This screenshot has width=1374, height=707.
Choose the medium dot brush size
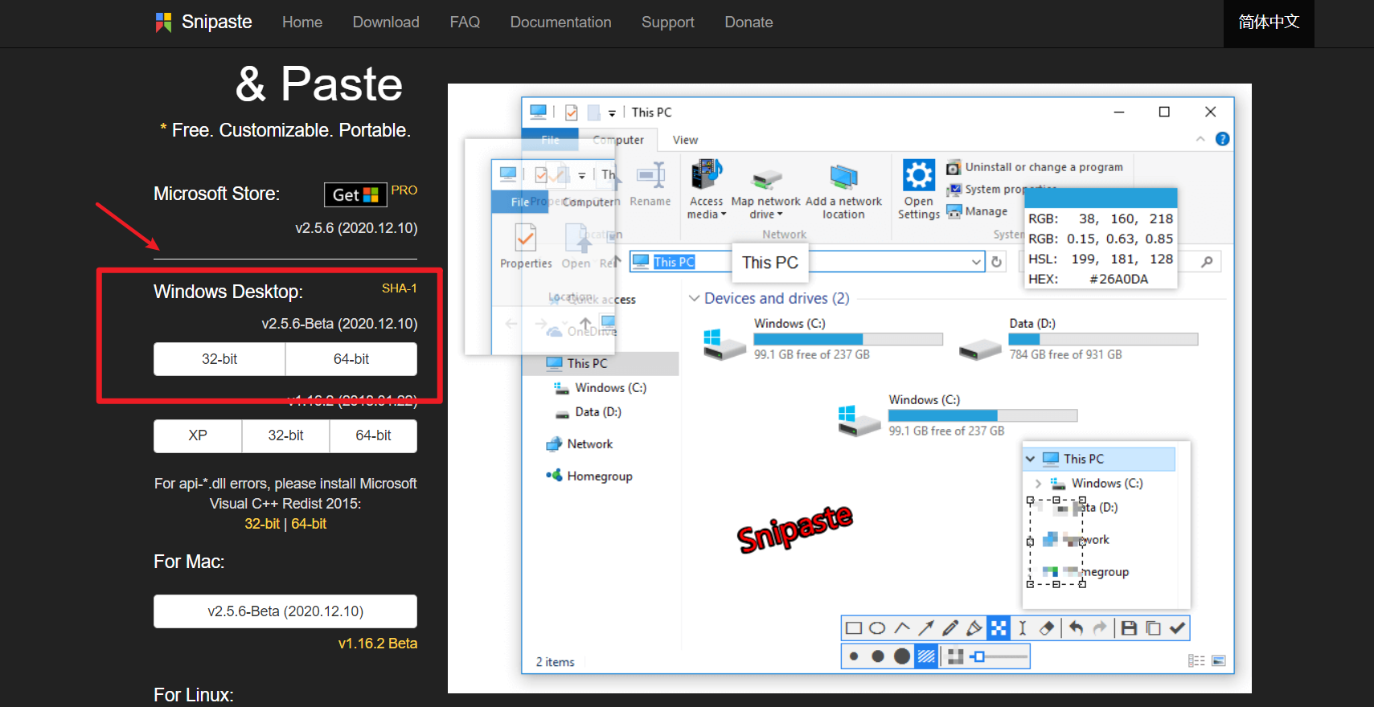click(x=878, y=656)
